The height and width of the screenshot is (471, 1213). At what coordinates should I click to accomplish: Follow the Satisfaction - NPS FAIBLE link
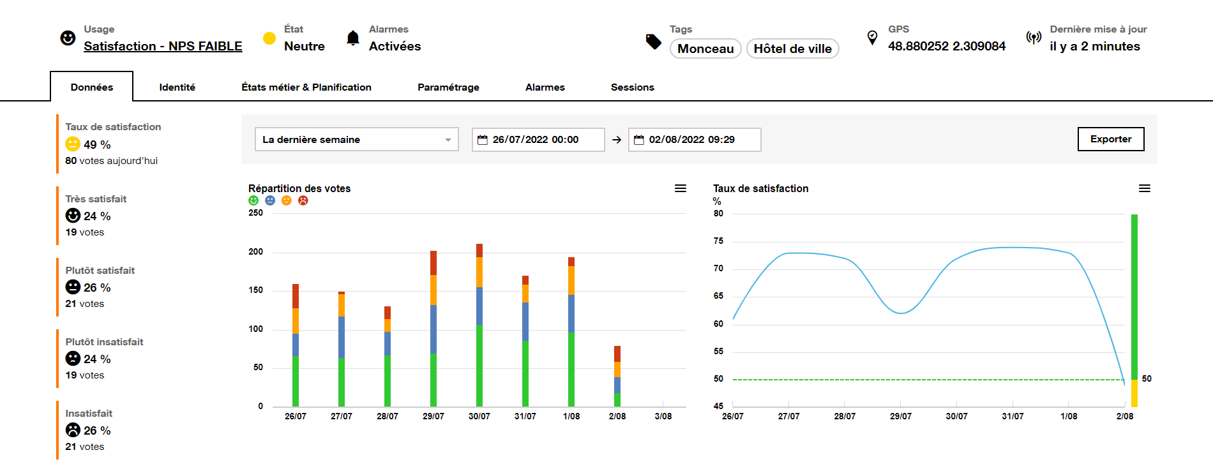(x=163, y=46)
